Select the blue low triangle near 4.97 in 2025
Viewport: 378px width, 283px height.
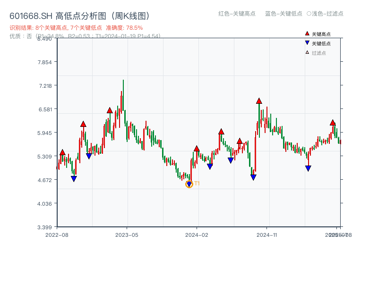pyautogui.click(x=308, y=168)
